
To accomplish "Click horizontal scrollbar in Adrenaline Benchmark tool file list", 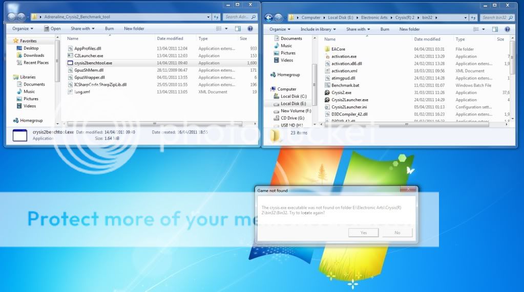I will point(155,124).
